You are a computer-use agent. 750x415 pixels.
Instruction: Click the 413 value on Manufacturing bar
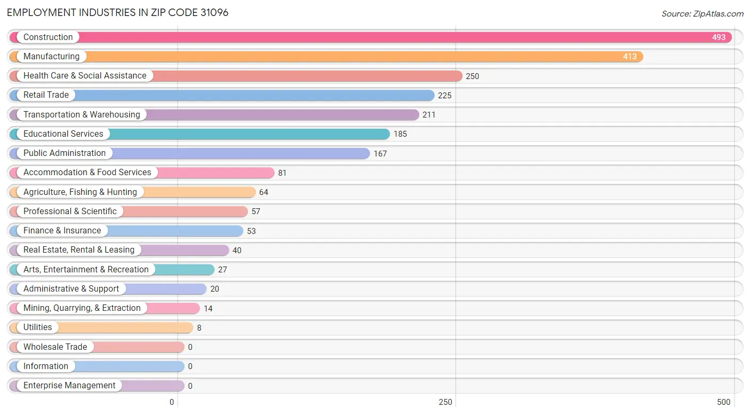tap(630, 57)
